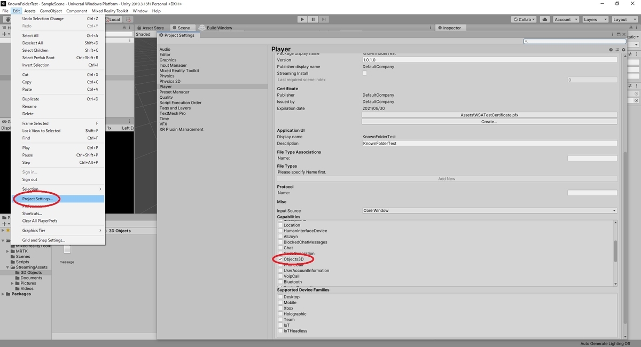Select XR Plugin Management settings category

click(x=181, y=129)
